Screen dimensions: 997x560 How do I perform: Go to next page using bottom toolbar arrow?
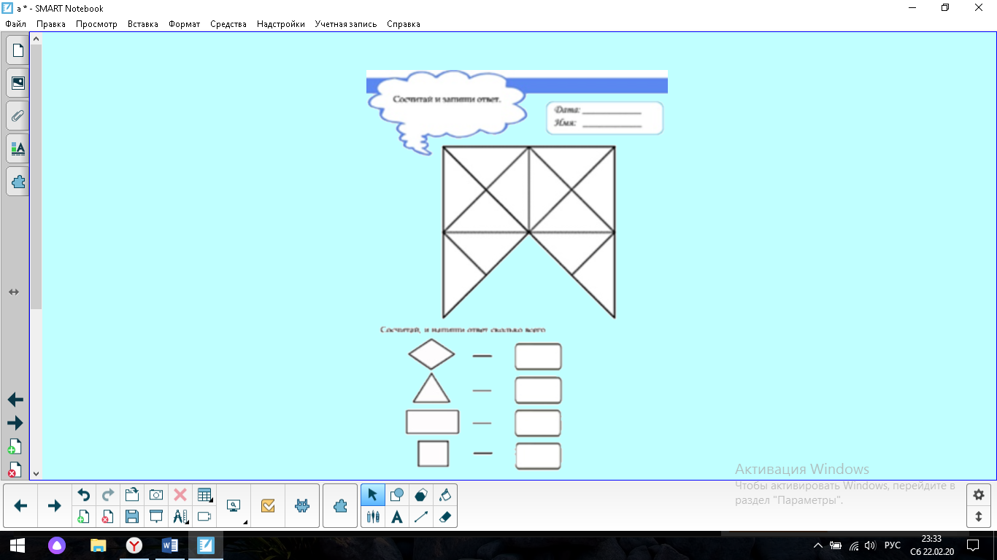[x=54, y=506]
